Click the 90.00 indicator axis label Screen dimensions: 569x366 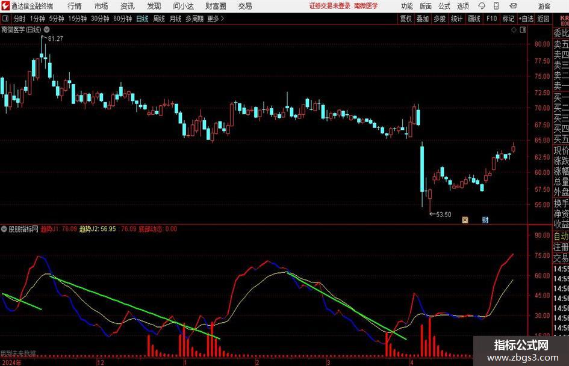click(542, 235)
